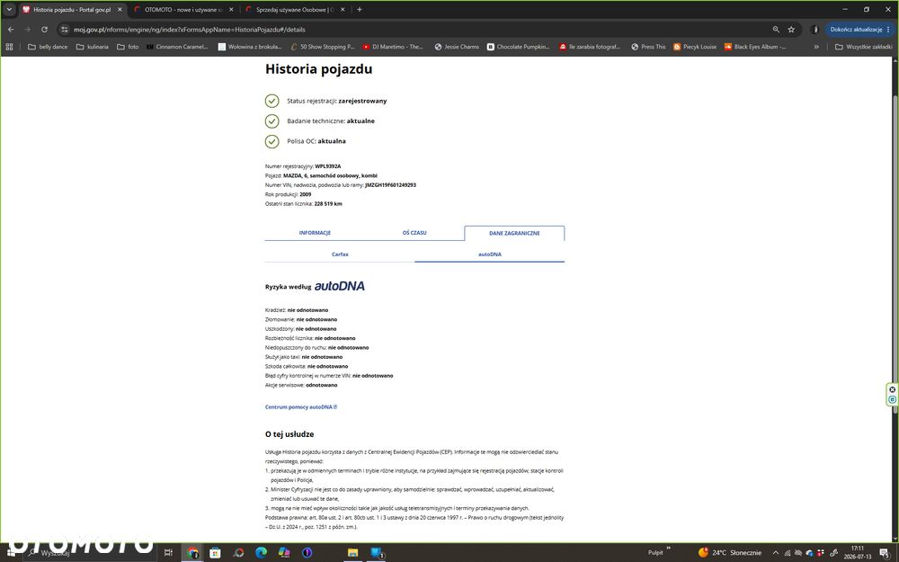
Task: Click the Dokończ aktualizację button
Action: pyautogui.click(x=856, y=30)
